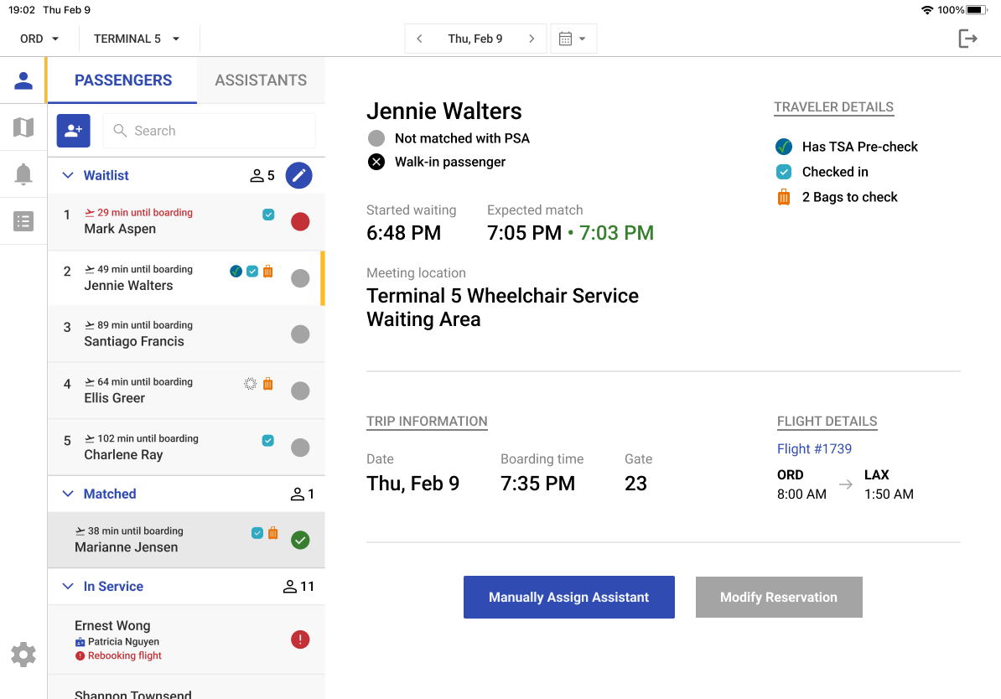Toggle checked-in box for Marianne Jensen
The image size is (1001, 699).
257,533
